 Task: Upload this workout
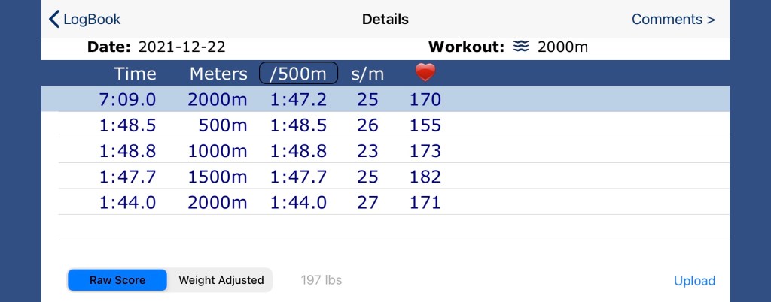[694, 281]
